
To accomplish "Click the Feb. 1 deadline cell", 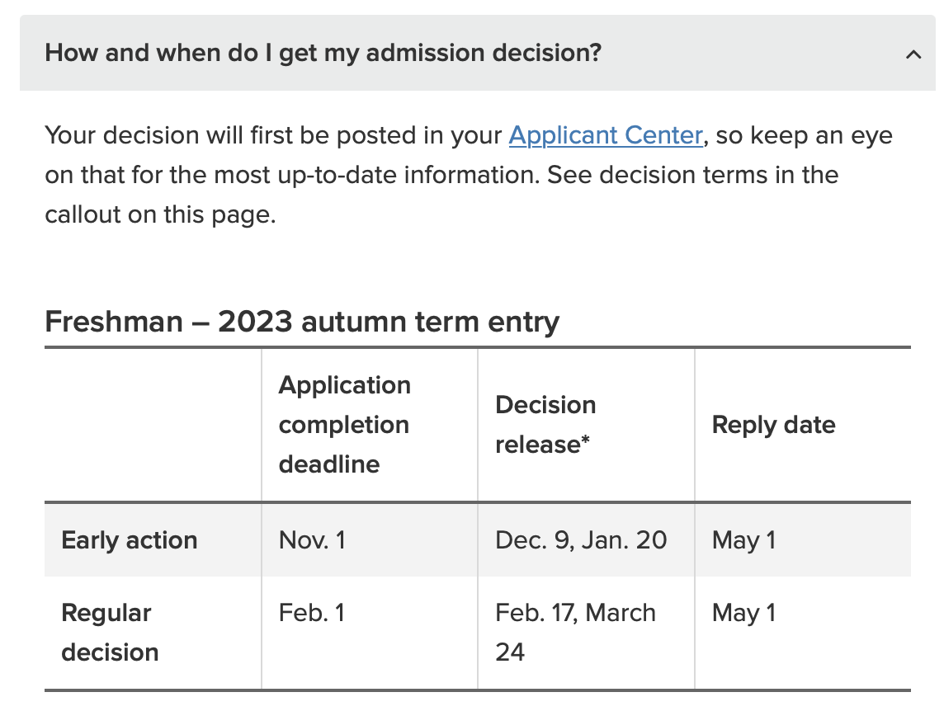I will [x=311, y=613].
